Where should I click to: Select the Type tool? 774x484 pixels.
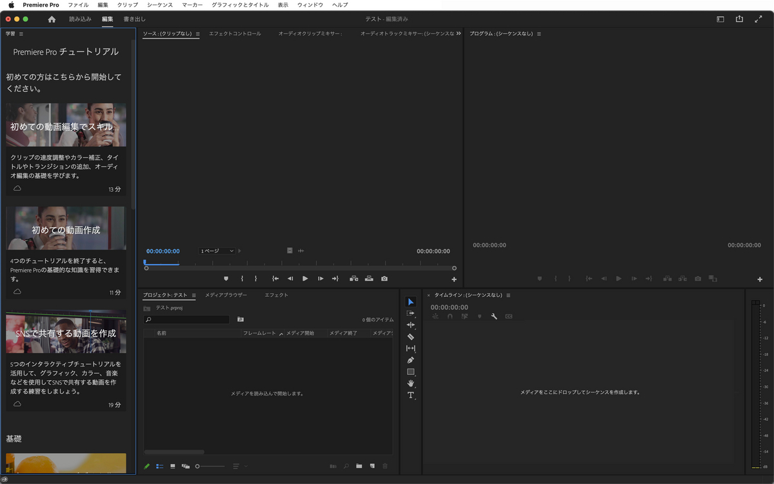pyautogui.click(x=411, y=395)
